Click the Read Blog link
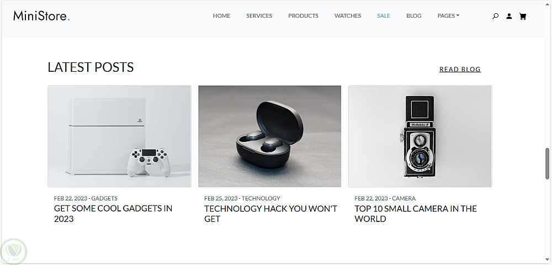The image size is (552, 265). (460, 70)
